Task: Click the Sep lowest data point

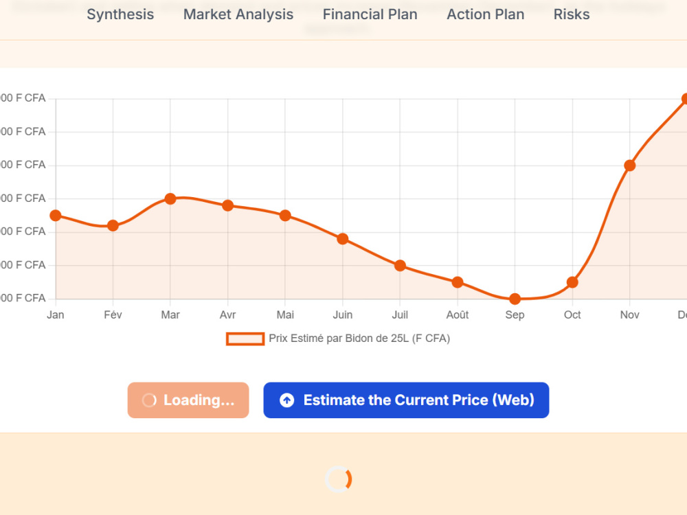Action: [x=515, y=299]
